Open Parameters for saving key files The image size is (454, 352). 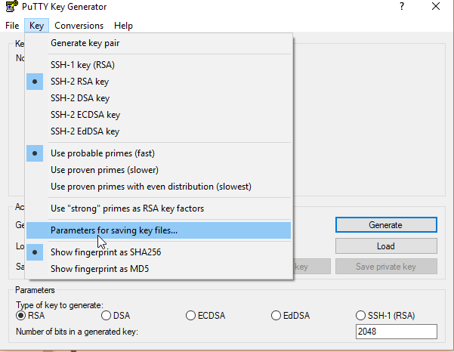(x=159, y=230)
